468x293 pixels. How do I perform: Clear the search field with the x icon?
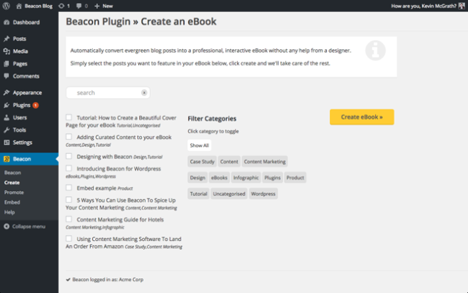click(144, 93)
